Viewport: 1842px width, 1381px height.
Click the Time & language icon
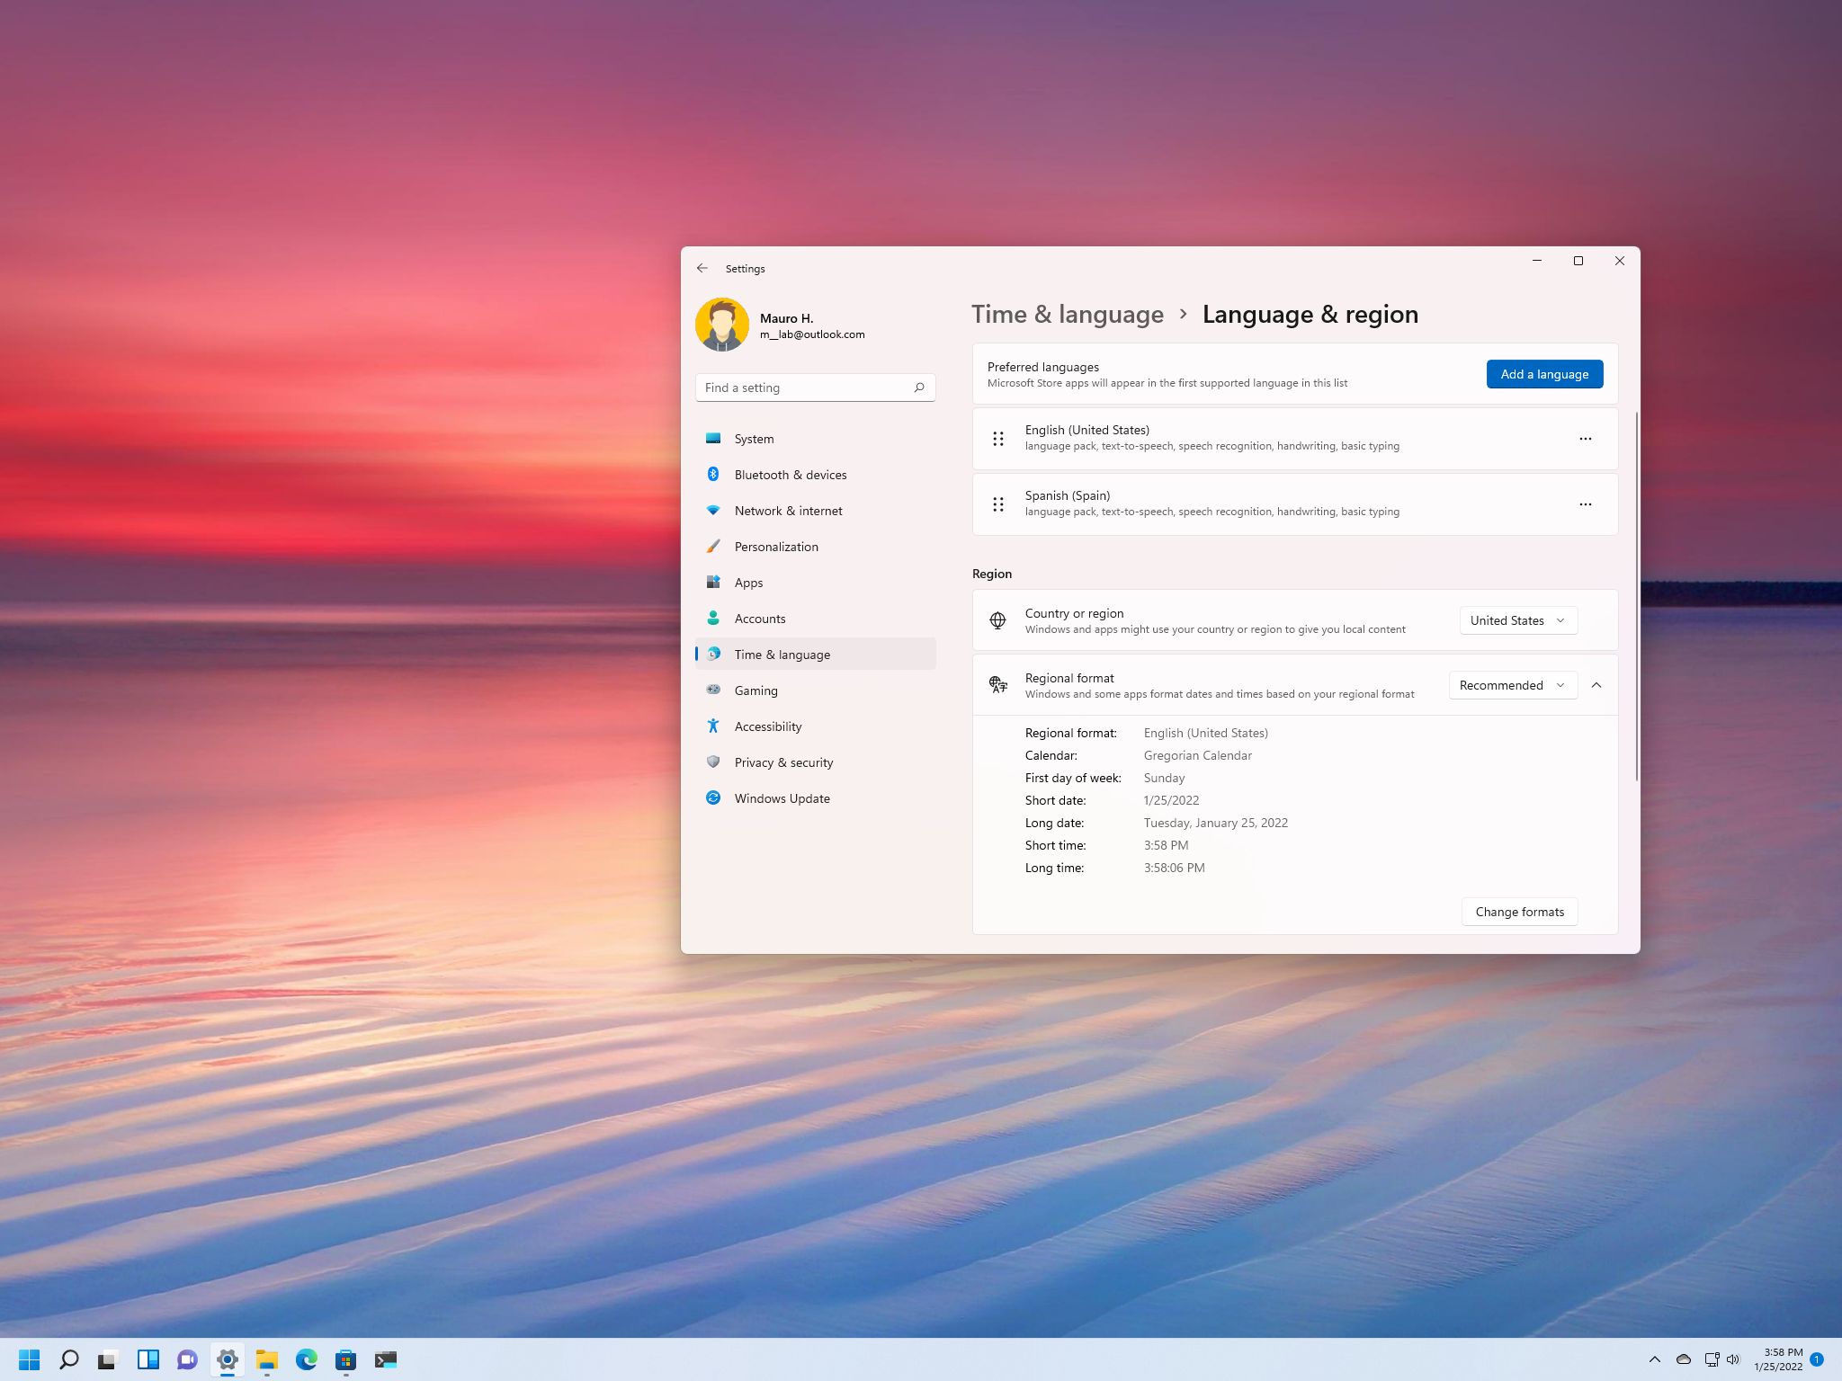click(713, 653)
